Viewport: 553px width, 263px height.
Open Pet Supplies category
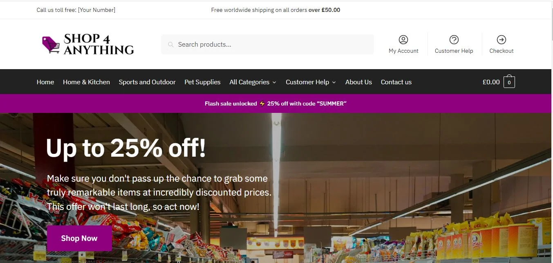[202, 82]
